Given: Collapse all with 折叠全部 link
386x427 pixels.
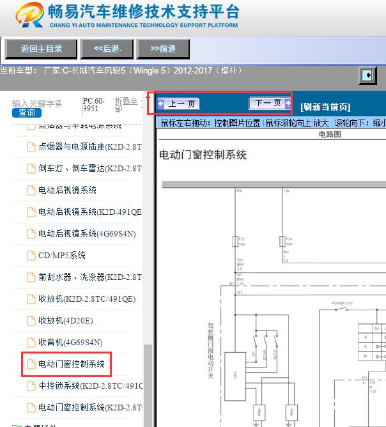Looking at the screenshot, I should click(x=126, y=105).
